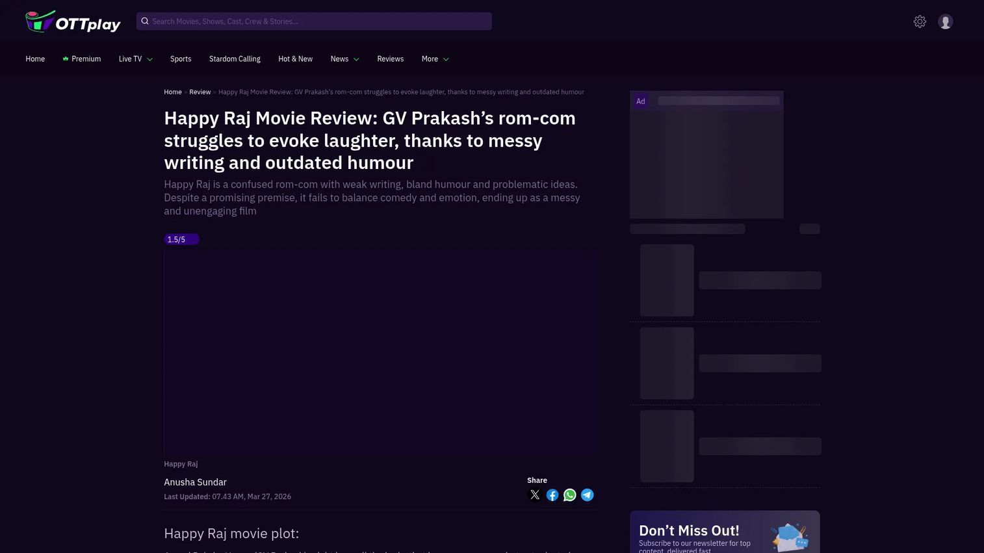Image resolution: width=984 pixels, height=553 pixels.
Task: Click the Happy Raj movie plot heading
Action: tap(231, 534)
